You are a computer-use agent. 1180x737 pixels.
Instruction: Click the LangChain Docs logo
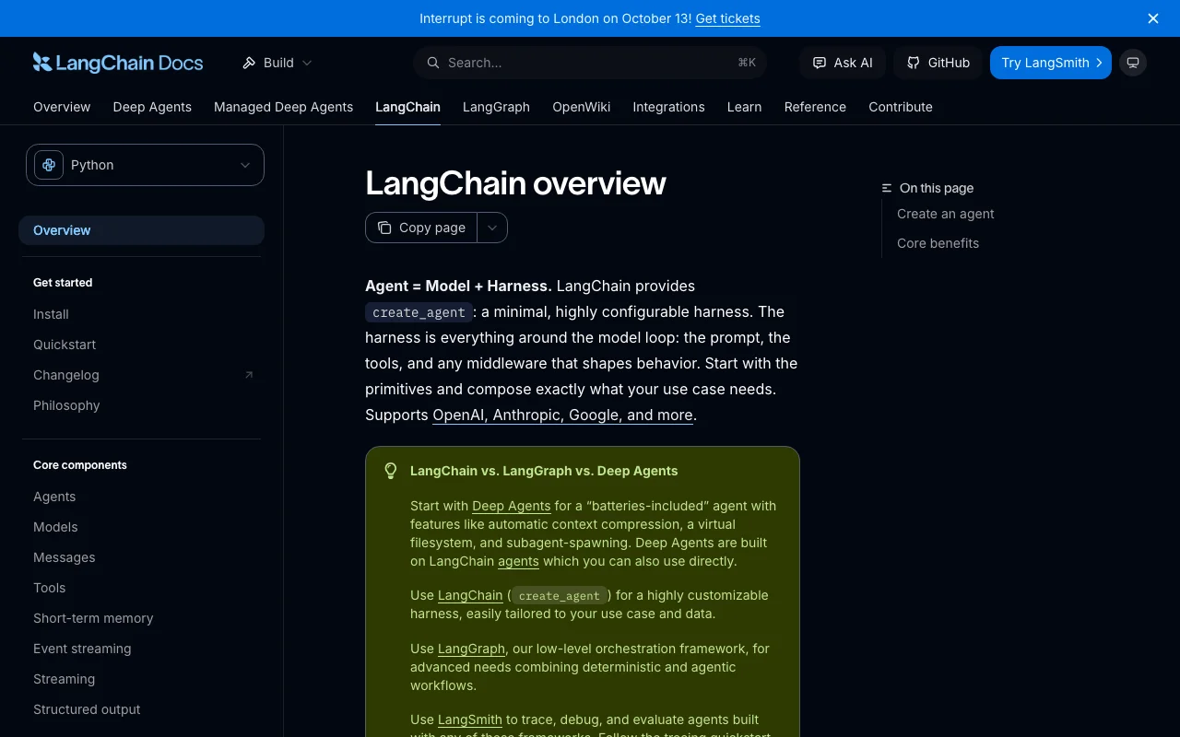(118, 63)
